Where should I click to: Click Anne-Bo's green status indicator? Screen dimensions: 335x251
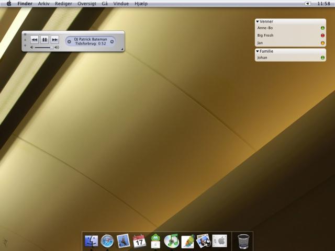coord(322,28)
